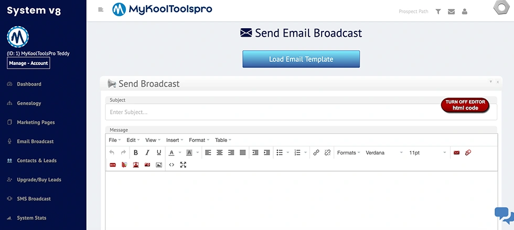Toggle underline formatting
Viewport: 514px width, 230px height.
pos(159,152)
